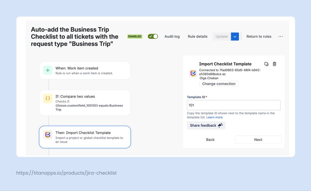Click Change connection for Olga Cheban
The width and height of the screenshot is (311, 191).
point(219,84)
